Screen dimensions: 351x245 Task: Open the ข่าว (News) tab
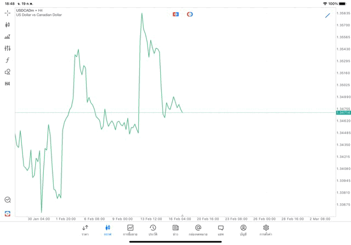(175, 230)
